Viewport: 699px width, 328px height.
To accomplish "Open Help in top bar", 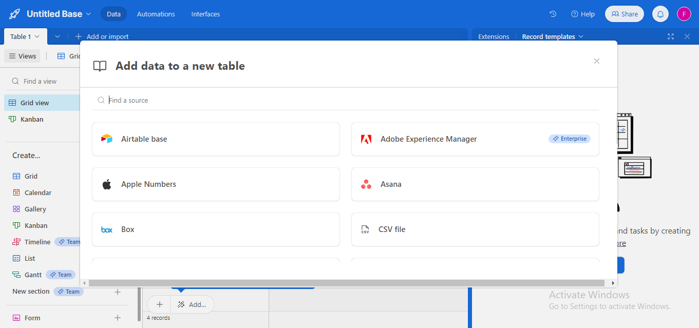I will click(583, 14).
